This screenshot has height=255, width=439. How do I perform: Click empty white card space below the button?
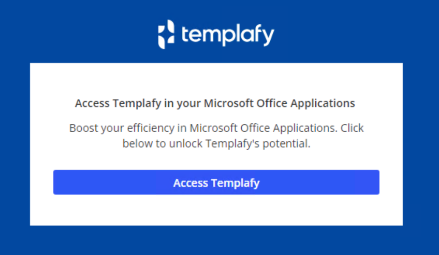[x=216, y=211]
